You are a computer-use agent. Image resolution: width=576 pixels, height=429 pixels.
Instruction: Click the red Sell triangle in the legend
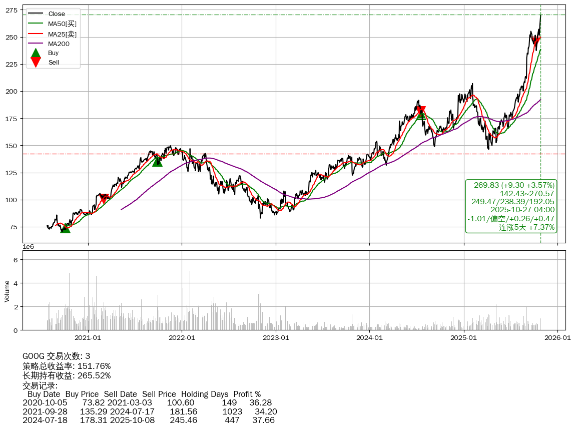coord(36,62)
